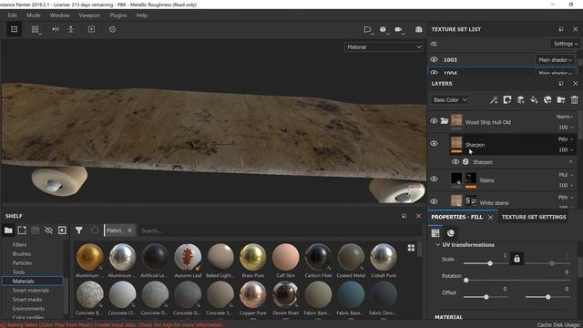The height and width of the screenshot is (328, 583).
Task: Hide texture set 1003
Action: click(x=434, y=59)
